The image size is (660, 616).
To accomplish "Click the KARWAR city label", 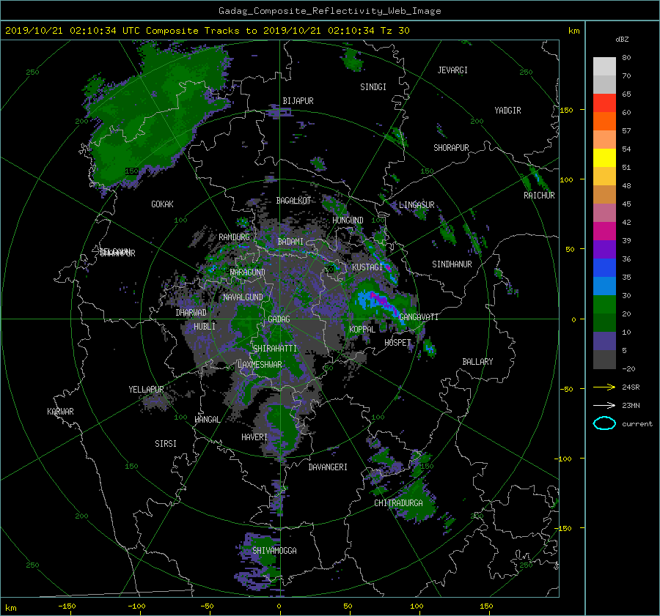I will pos(60,412).
